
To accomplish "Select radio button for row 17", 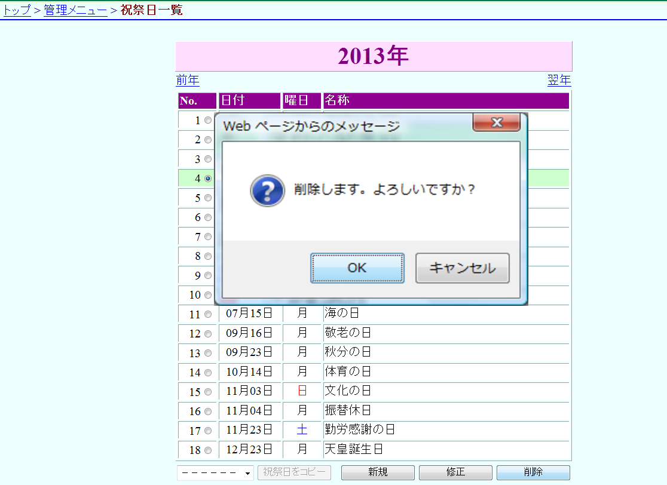I will (208, 431).
